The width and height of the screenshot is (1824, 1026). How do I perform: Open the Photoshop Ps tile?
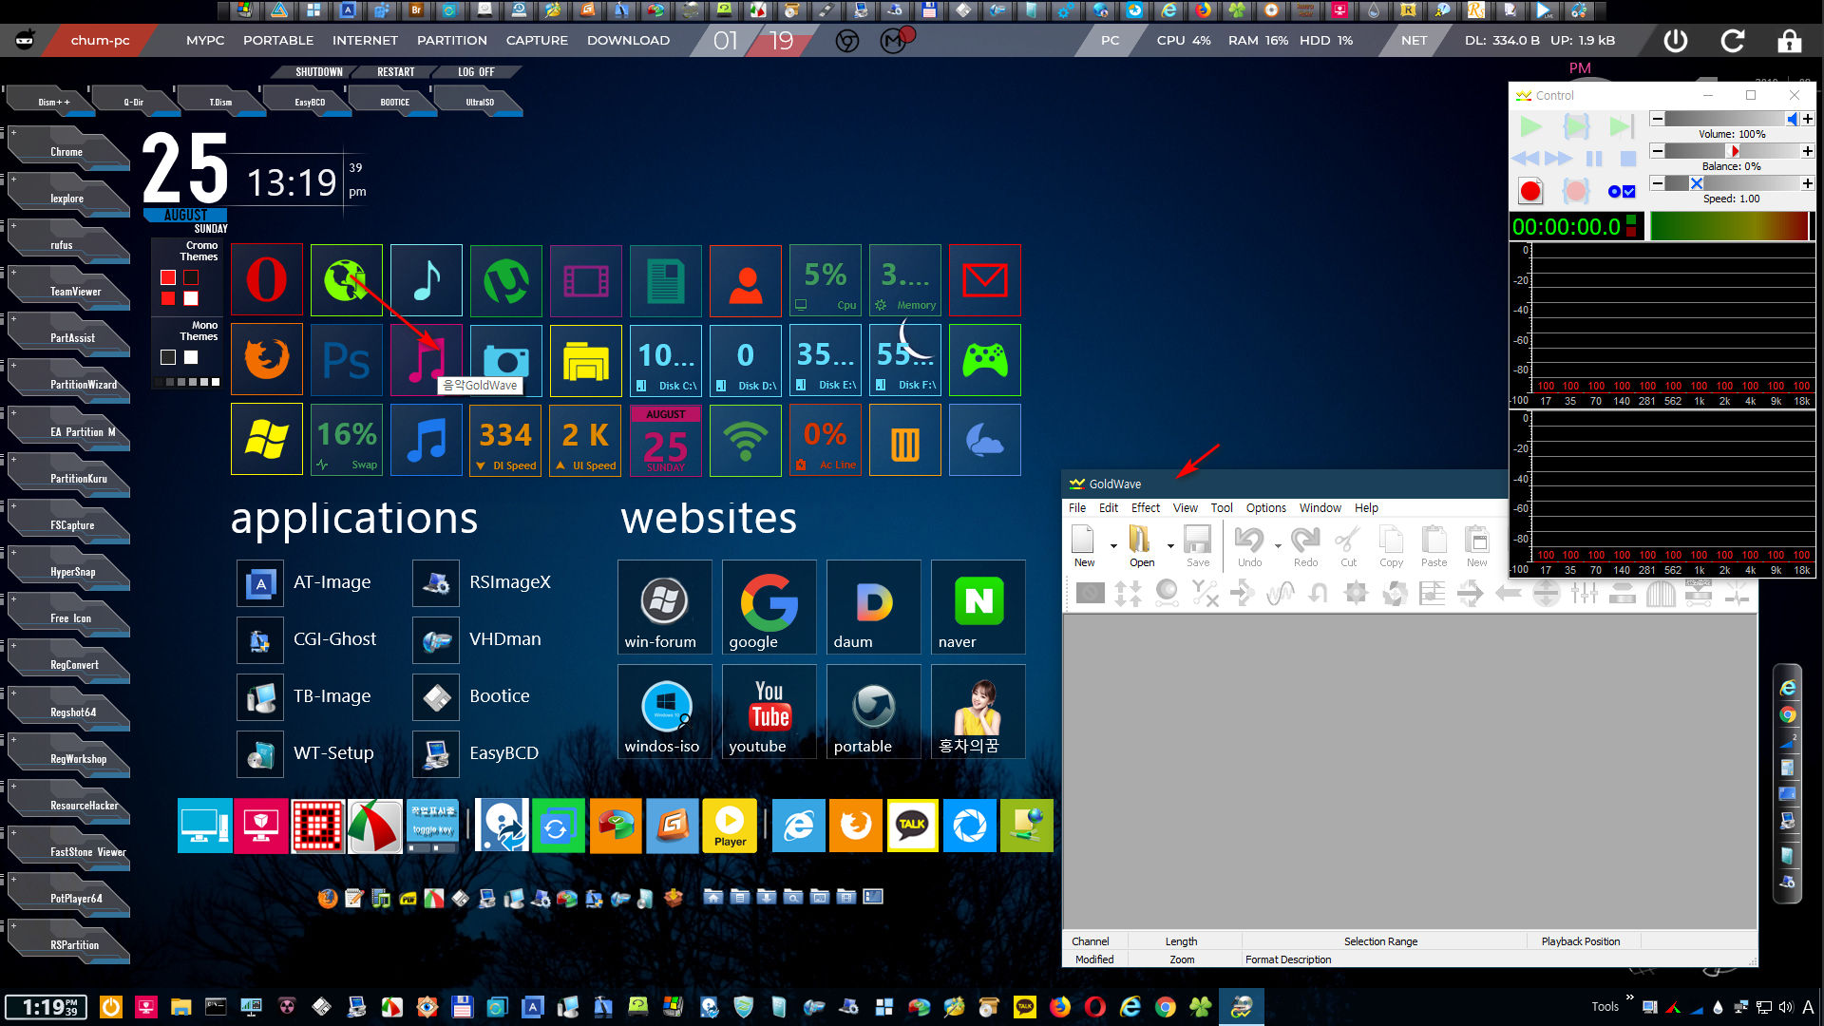pyautogui.click(x=347, y=360)
